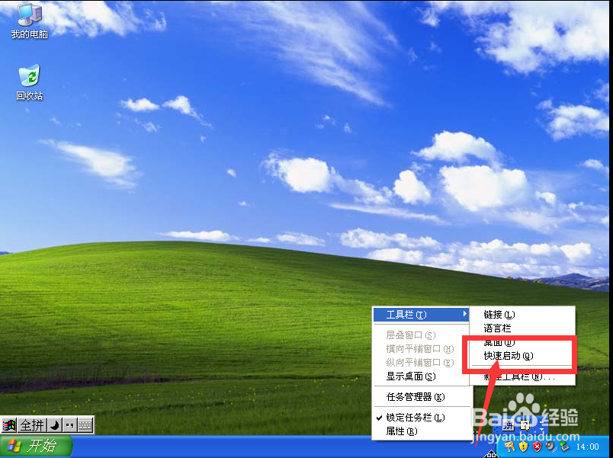Click the speaker volume tray icon
The image size is (613, 458).
click(550, 447)
